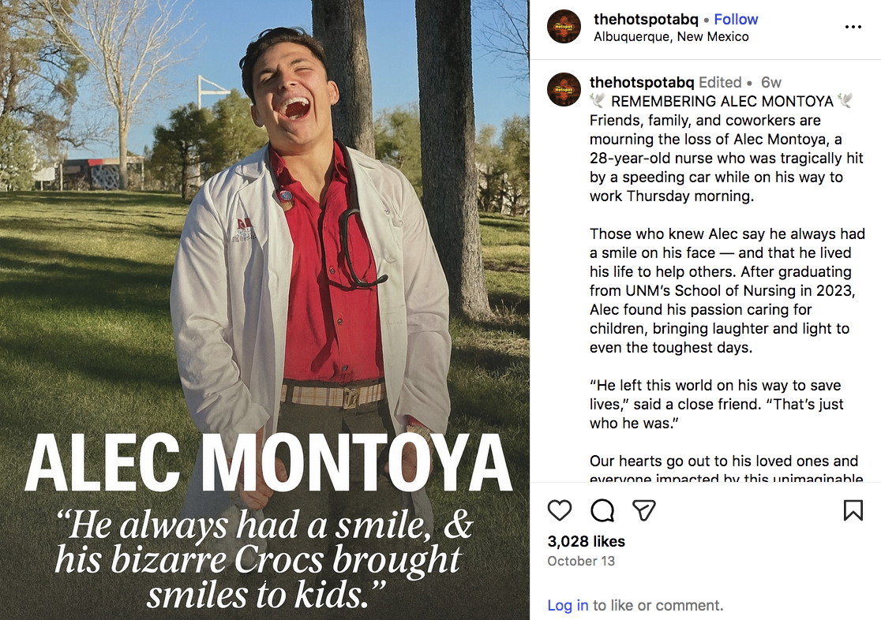Click the Edited label next to the username

coord(720,82)
